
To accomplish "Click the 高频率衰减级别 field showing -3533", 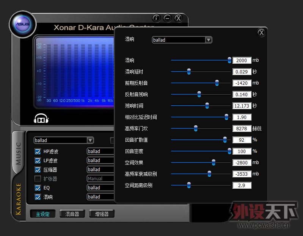I will click(242, 174).
